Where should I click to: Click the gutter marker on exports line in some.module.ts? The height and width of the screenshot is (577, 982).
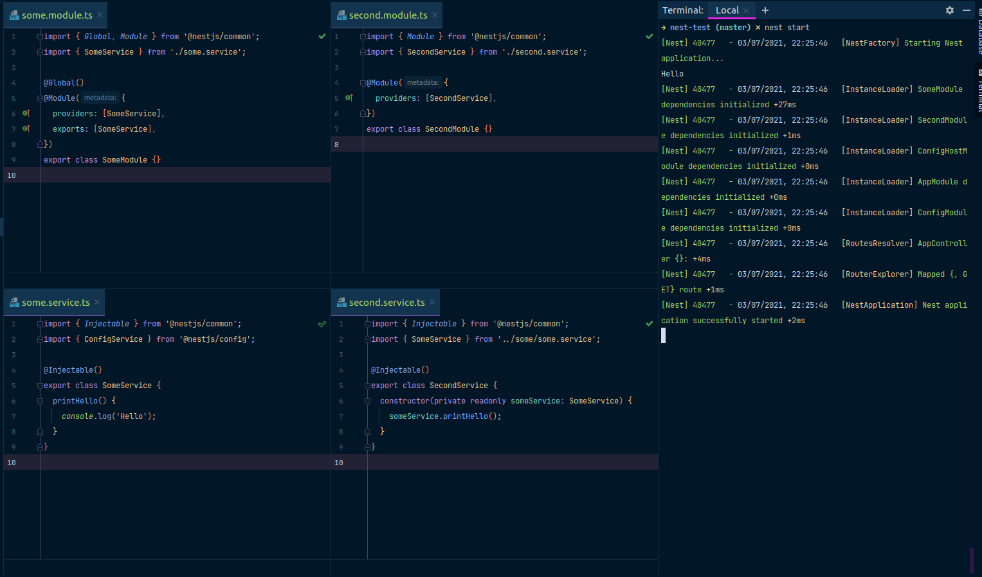[26, 129]
